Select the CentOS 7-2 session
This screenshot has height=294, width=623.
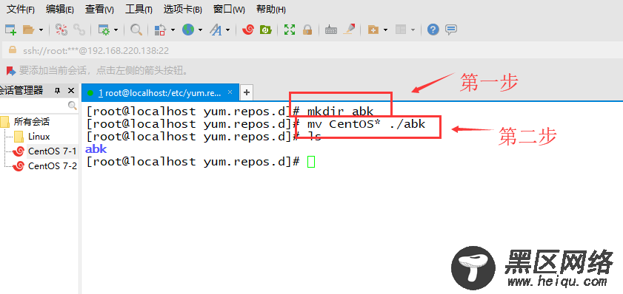(x=52, y=165)
